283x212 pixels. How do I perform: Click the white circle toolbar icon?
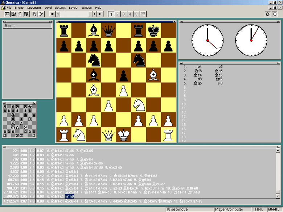pyautogui.click(x=275, y=14)
